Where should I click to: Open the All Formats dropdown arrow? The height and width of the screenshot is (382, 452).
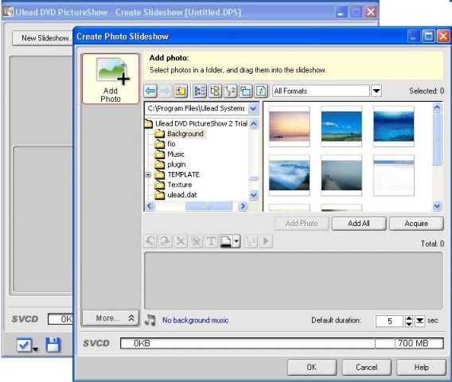tap(376, 91)
